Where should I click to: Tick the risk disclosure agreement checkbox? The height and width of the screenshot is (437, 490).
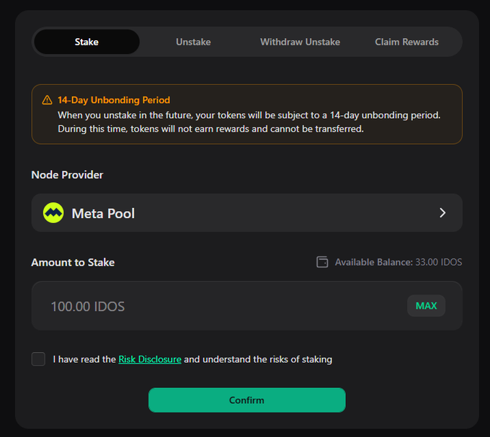coord(38,359)
